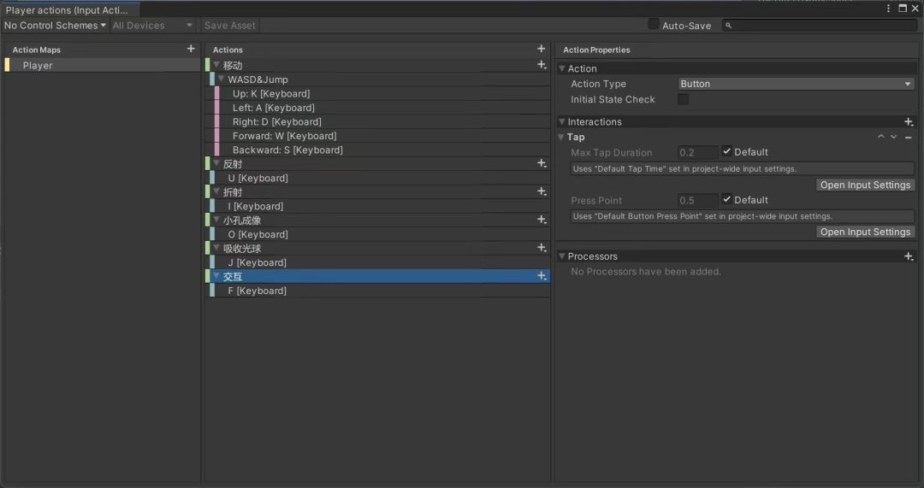
Task: Add binding to the 小孔成像 action
Action: (x=542, y=220)
